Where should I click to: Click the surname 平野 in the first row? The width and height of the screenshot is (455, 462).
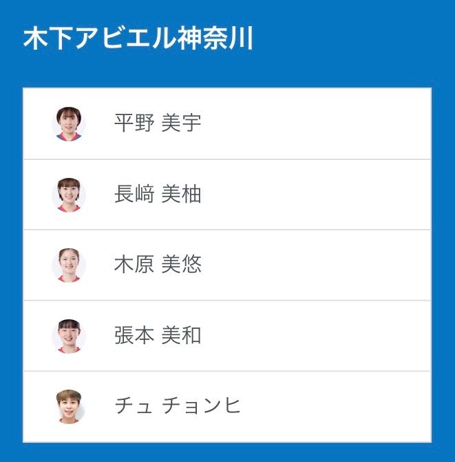pos(134,124)
